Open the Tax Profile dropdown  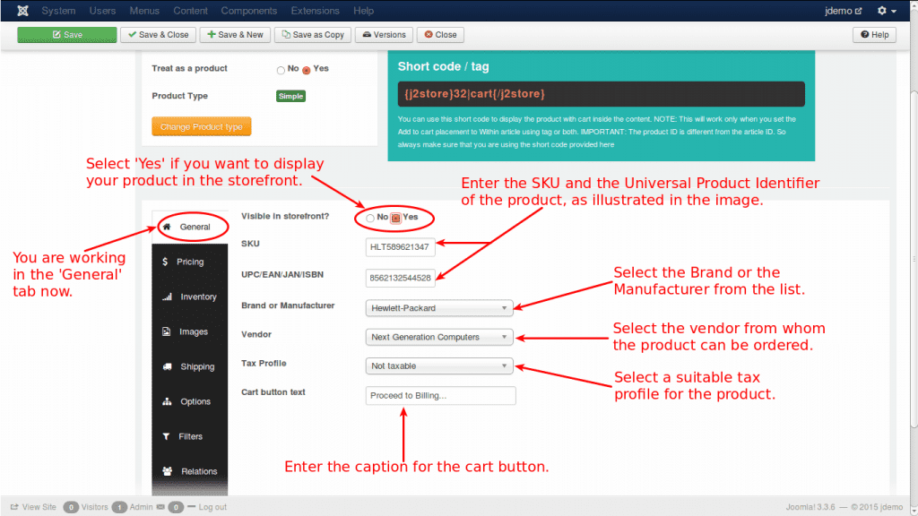(438, 365)
